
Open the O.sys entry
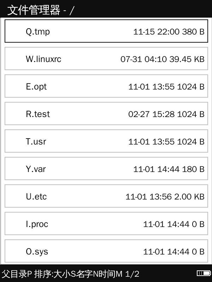106,251
